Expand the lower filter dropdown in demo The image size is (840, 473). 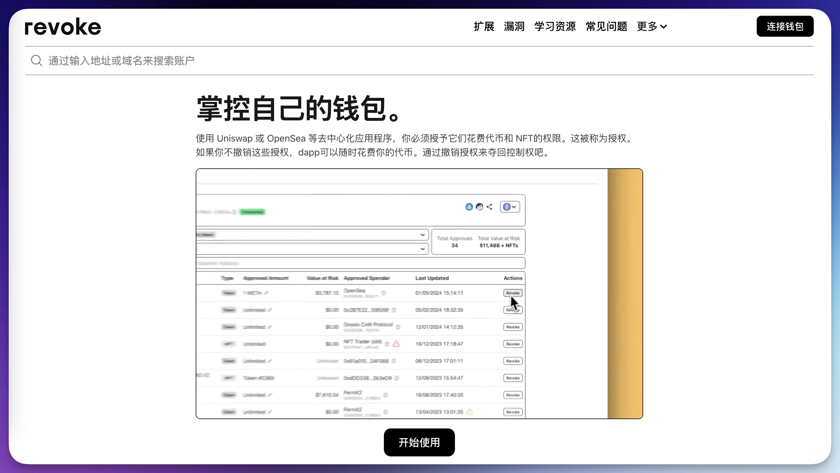pyautogui.click(x=313, y=249)
